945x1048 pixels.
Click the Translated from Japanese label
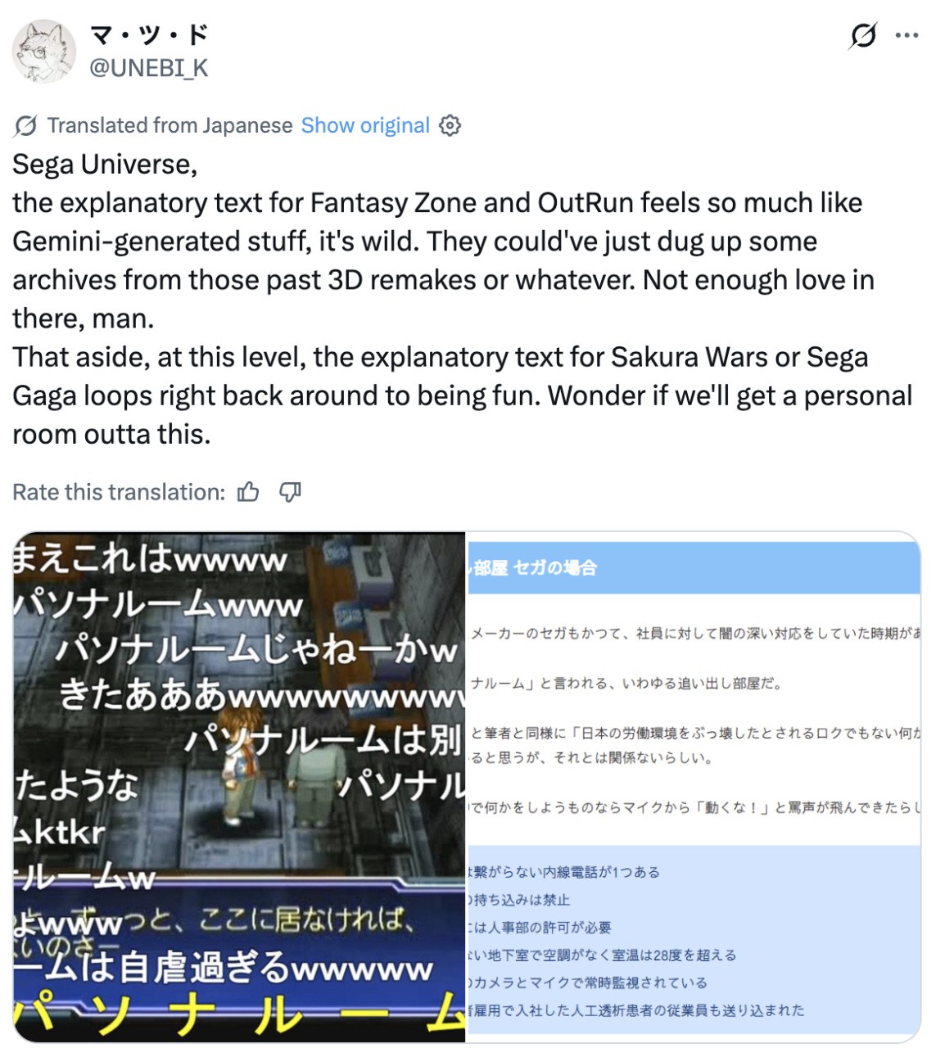pyautogui.click(x=170, y=125)
